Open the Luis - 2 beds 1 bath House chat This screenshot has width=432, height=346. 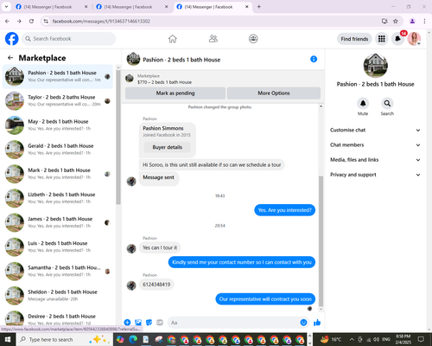point(58,247)
